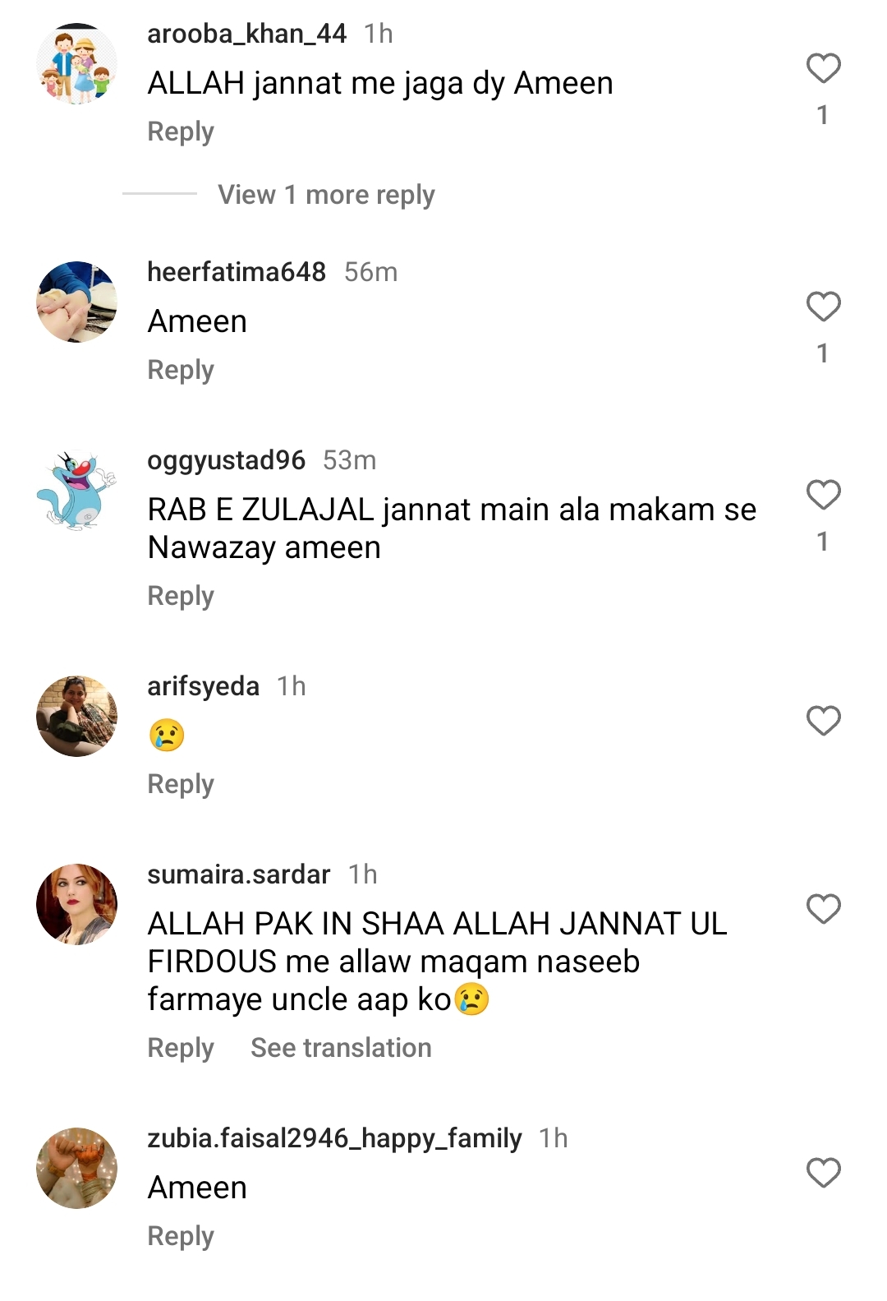See translation of sumaira.sardar's comment
The height and width of the screenshot is (1301, 887).
(x=341, y=1048)
